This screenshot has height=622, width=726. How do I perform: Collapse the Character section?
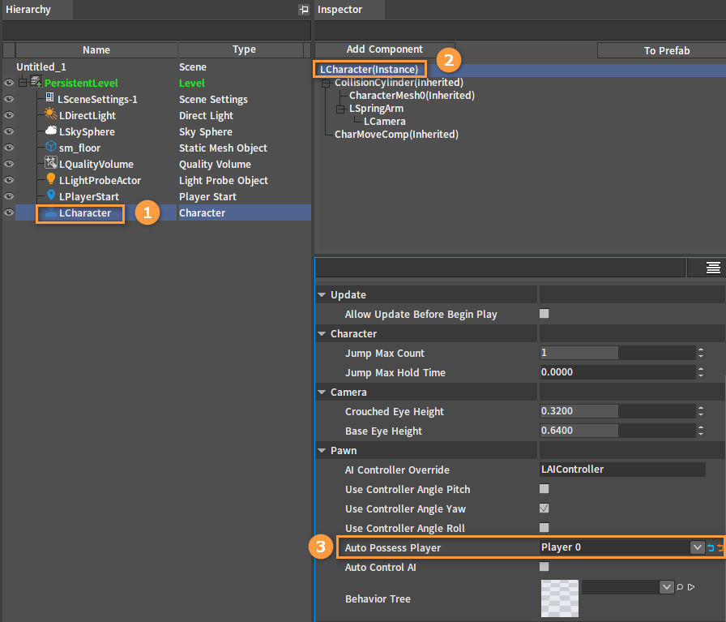pos(322,334)
